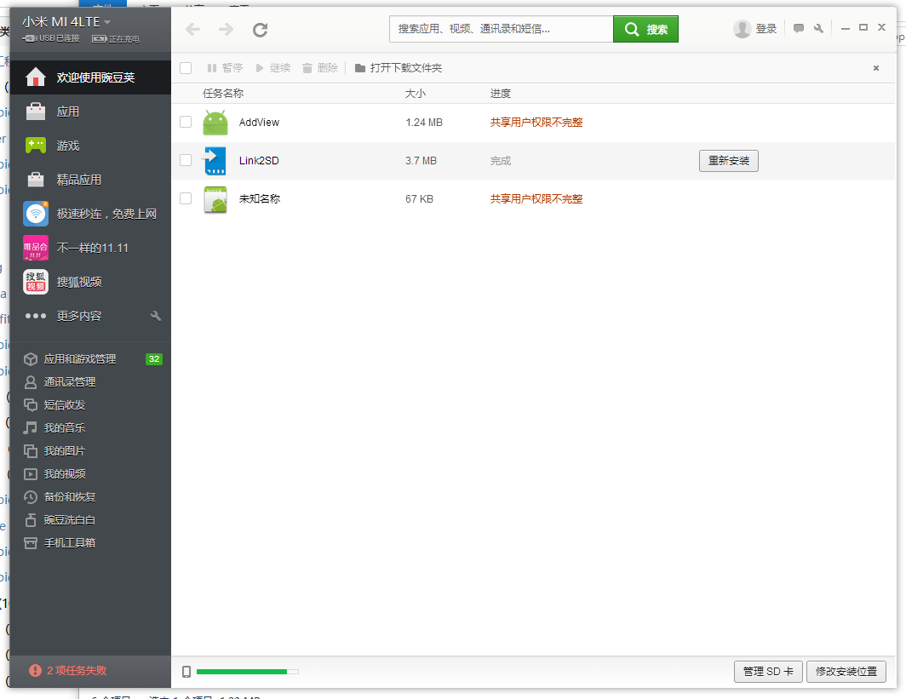This screenshot has width=906, height=699.
Task: Click the 修改安装位置 button
Action: coord(846,671)
